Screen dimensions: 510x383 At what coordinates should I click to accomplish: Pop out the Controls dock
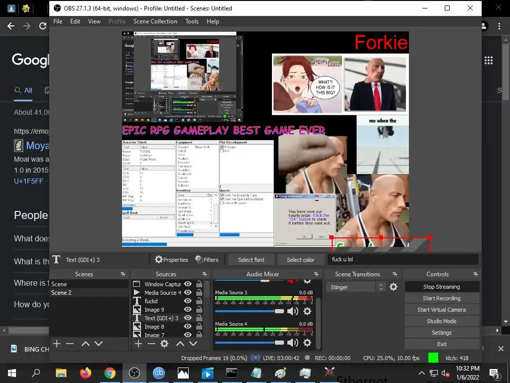(476, 274)
